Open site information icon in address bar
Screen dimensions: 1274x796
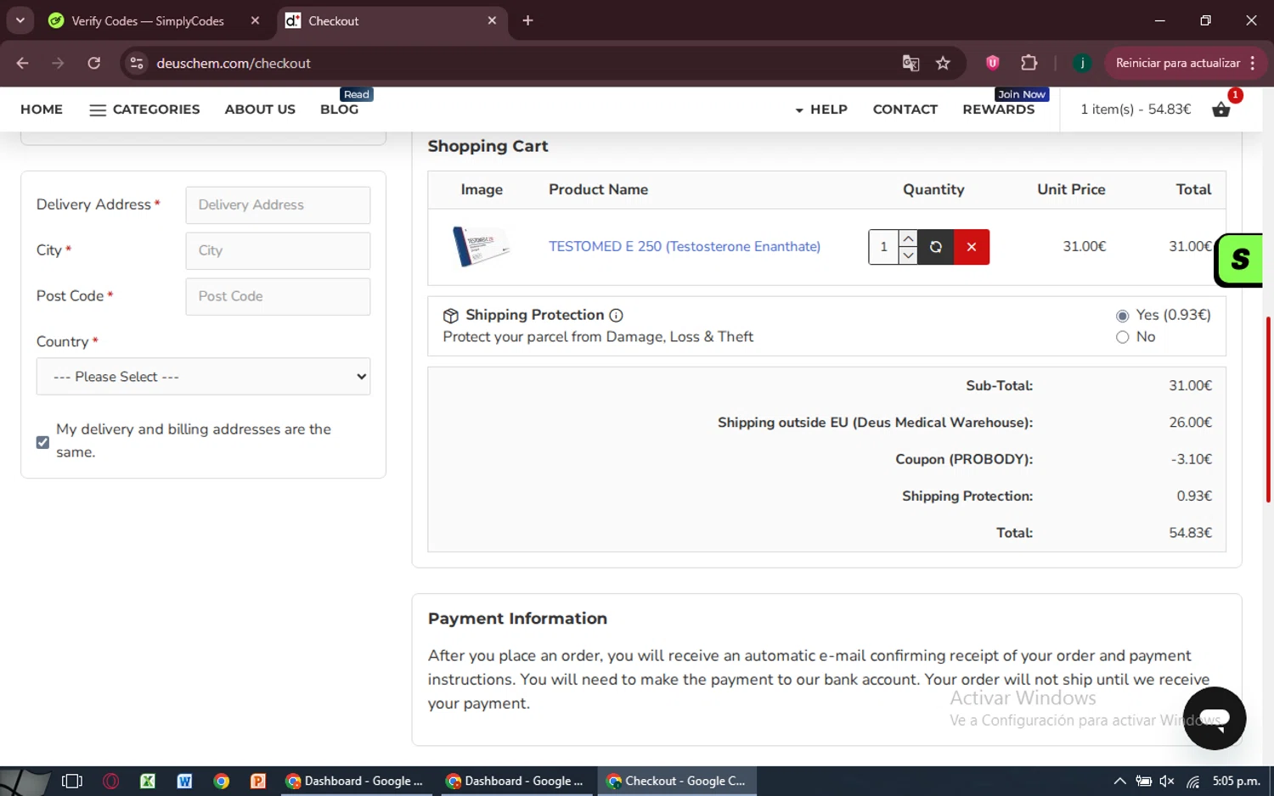pos(137,63)
